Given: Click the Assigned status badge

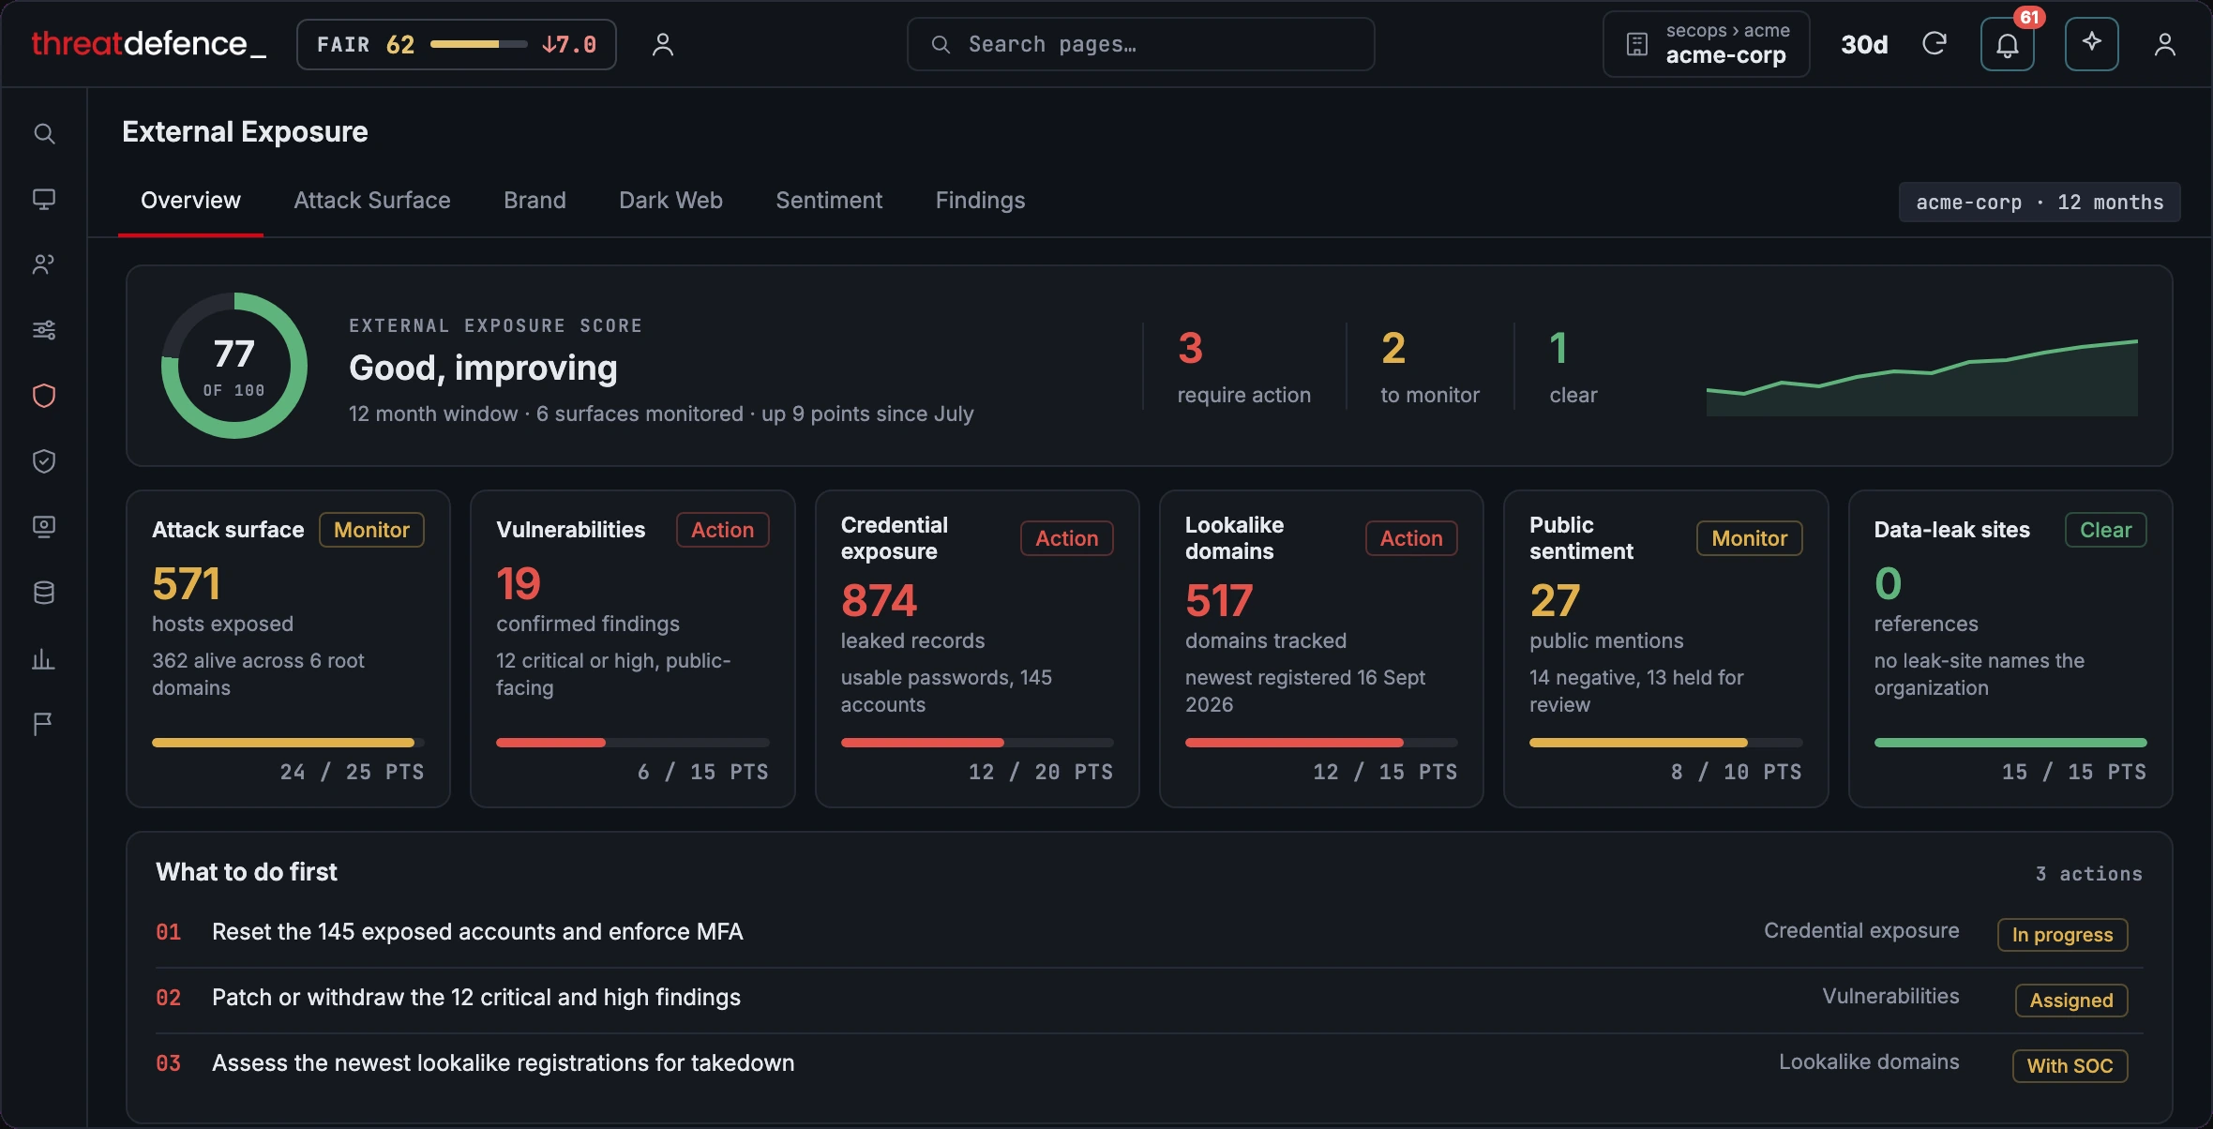Looking at the screenshot, I should (2071, 1001).
